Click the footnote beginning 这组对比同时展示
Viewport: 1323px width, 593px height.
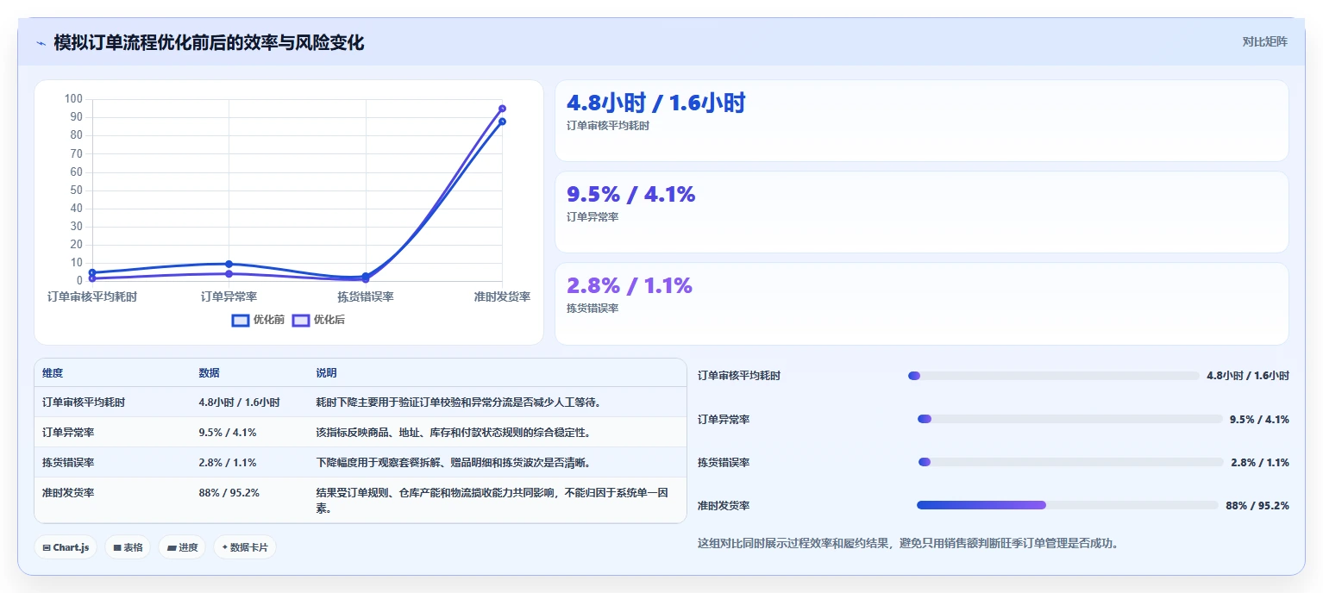908,544
